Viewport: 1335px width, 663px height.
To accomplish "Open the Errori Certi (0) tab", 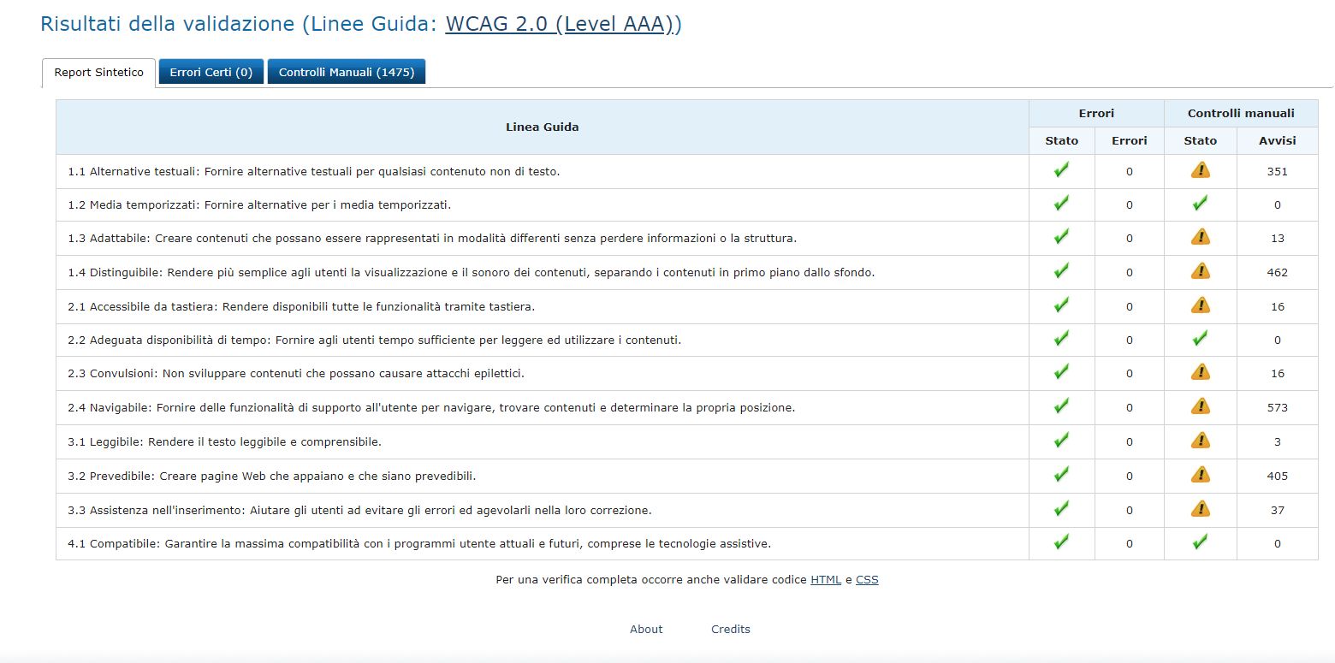I will coord(211,73).
